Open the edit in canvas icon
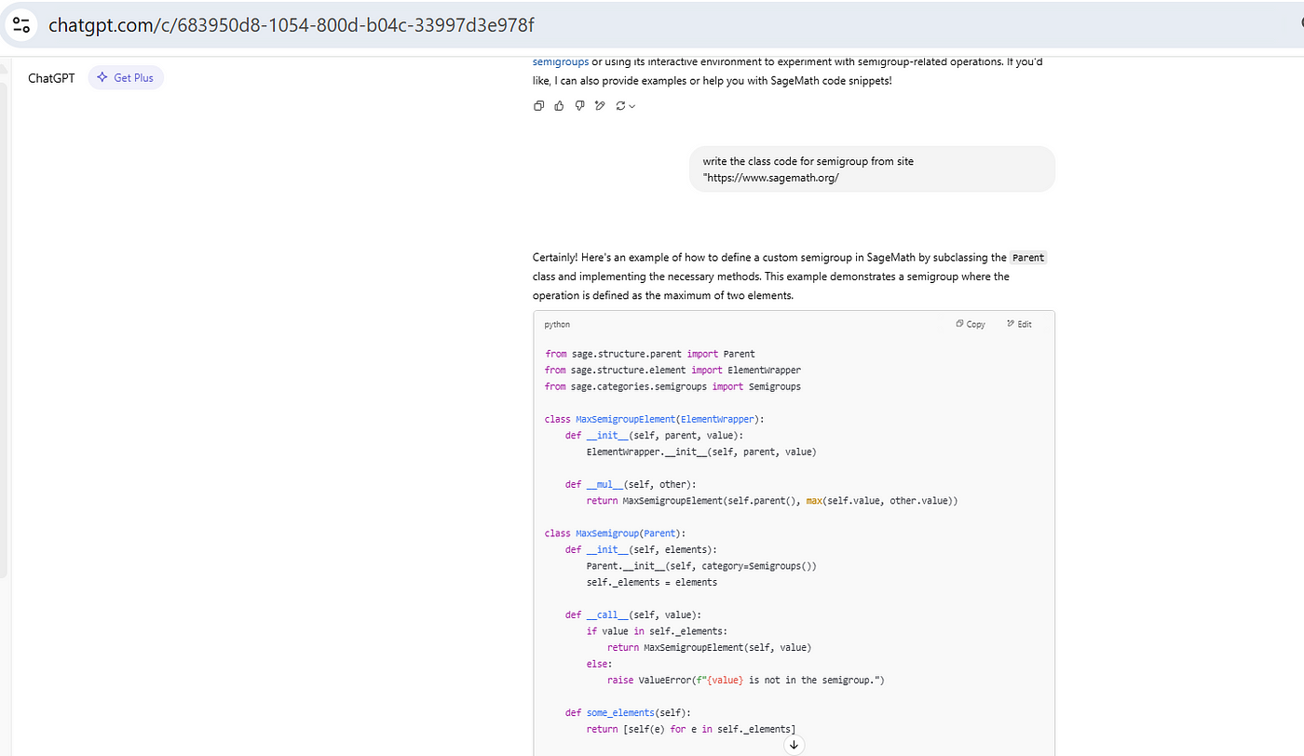This screenshot has width=1304, height=756. (x=600, y=106)
